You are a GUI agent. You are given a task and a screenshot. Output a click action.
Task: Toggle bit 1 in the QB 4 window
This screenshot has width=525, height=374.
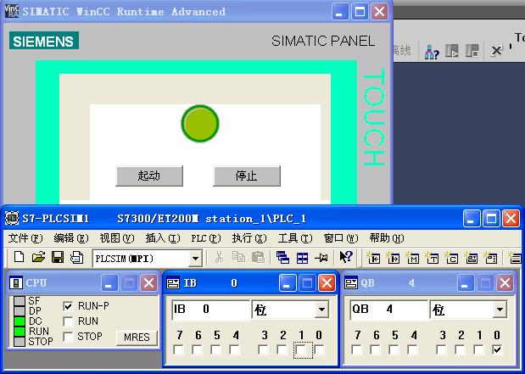point(478,350)
